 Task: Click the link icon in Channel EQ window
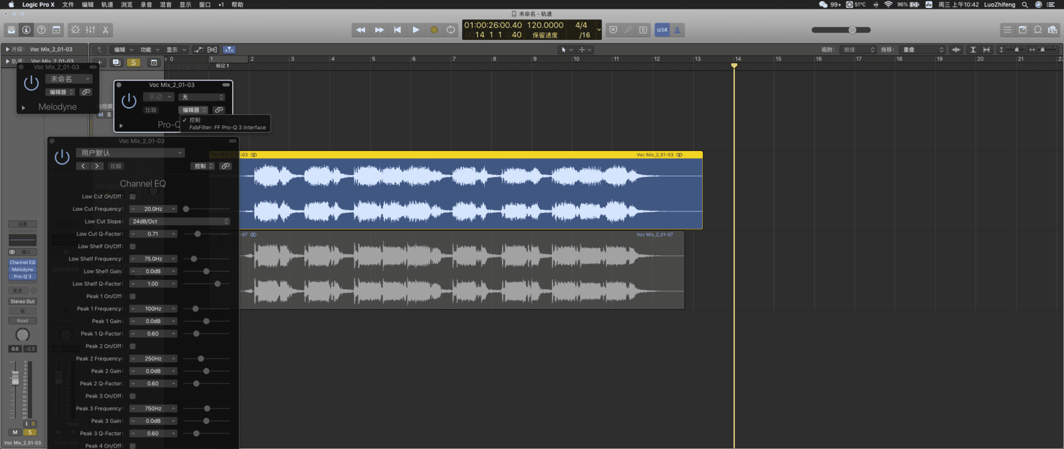(225, 166)
